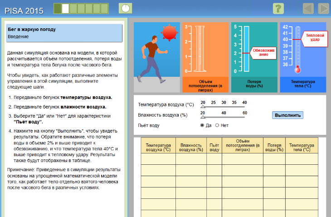331x217 pixels.
Task: Select the white current progress square
Action: (65, 9)
